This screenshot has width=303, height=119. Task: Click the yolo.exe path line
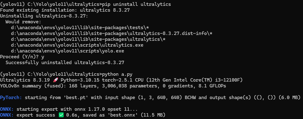(67, 51)
